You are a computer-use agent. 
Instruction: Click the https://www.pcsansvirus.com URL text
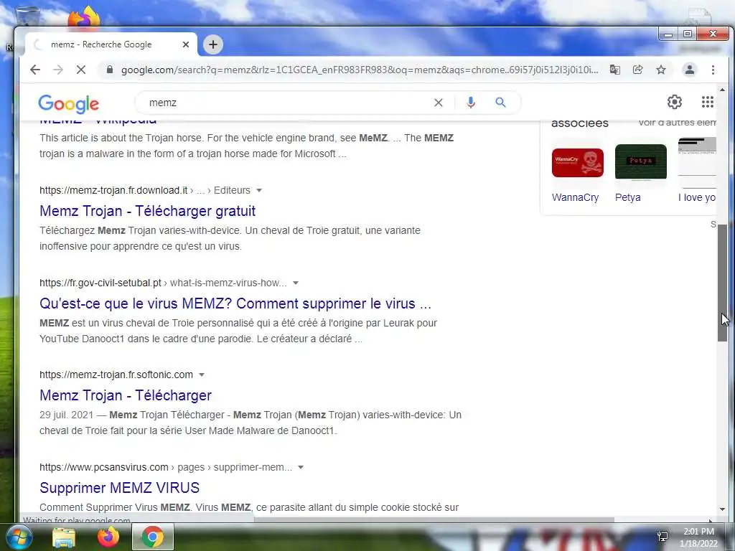click(103, 467)
